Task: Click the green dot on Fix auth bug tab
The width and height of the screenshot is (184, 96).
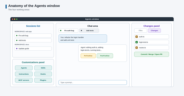Action: point(61,31)
